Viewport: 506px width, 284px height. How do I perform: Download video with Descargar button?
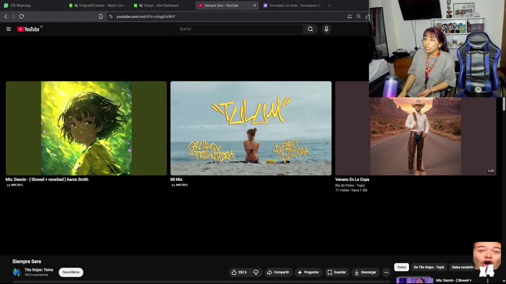[365, 272]
